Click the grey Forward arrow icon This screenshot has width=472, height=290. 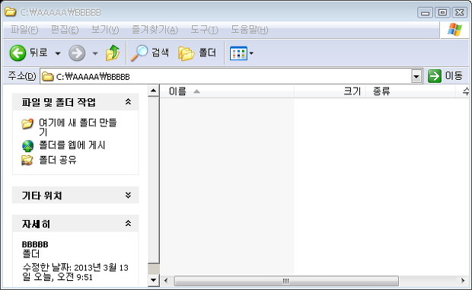(77, 53)
